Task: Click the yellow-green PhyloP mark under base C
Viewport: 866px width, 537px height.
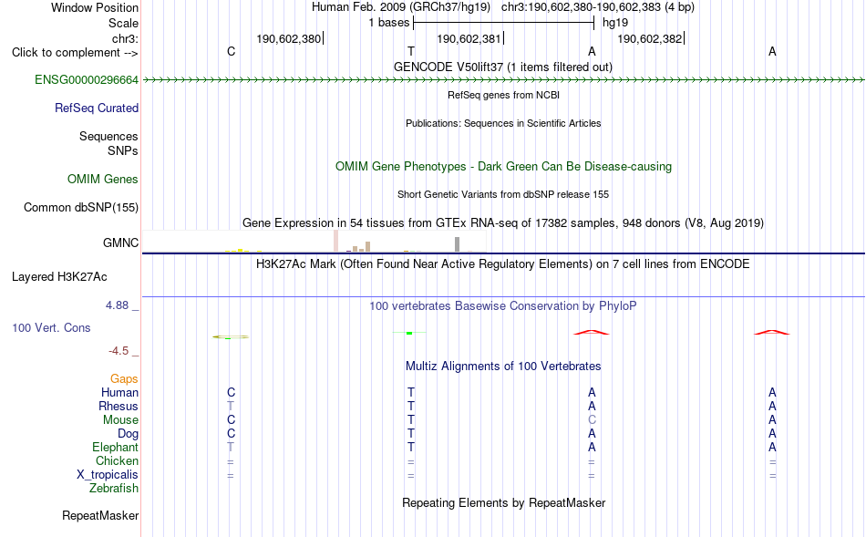Action: click(231, 337)
